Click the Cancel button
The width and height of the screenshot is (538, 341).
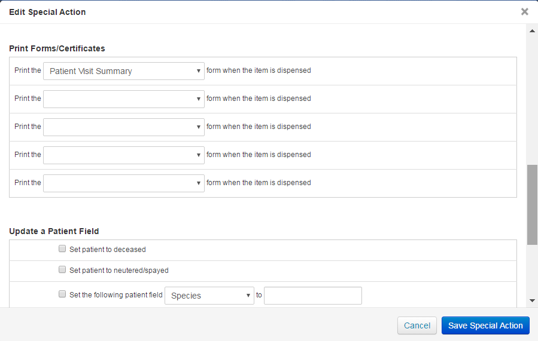(x=417, y=325)
